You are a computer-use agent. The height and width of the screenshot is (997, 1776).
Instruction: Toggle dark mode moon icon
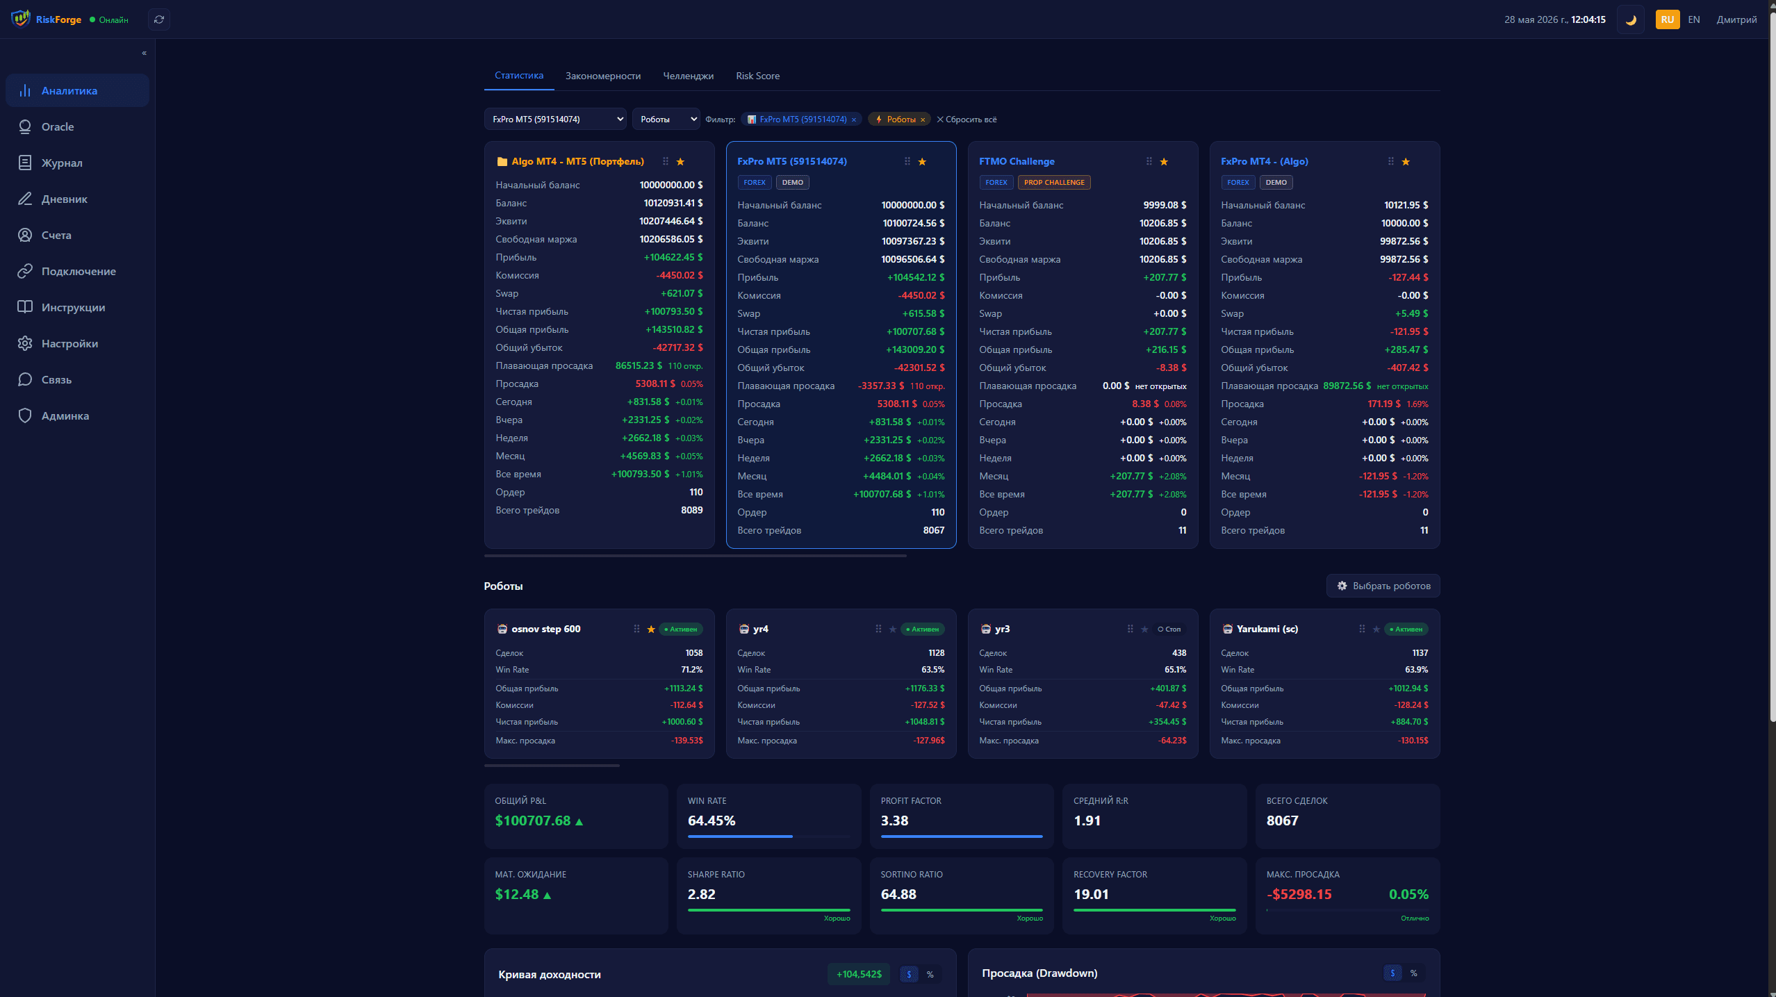(1631, 19)
